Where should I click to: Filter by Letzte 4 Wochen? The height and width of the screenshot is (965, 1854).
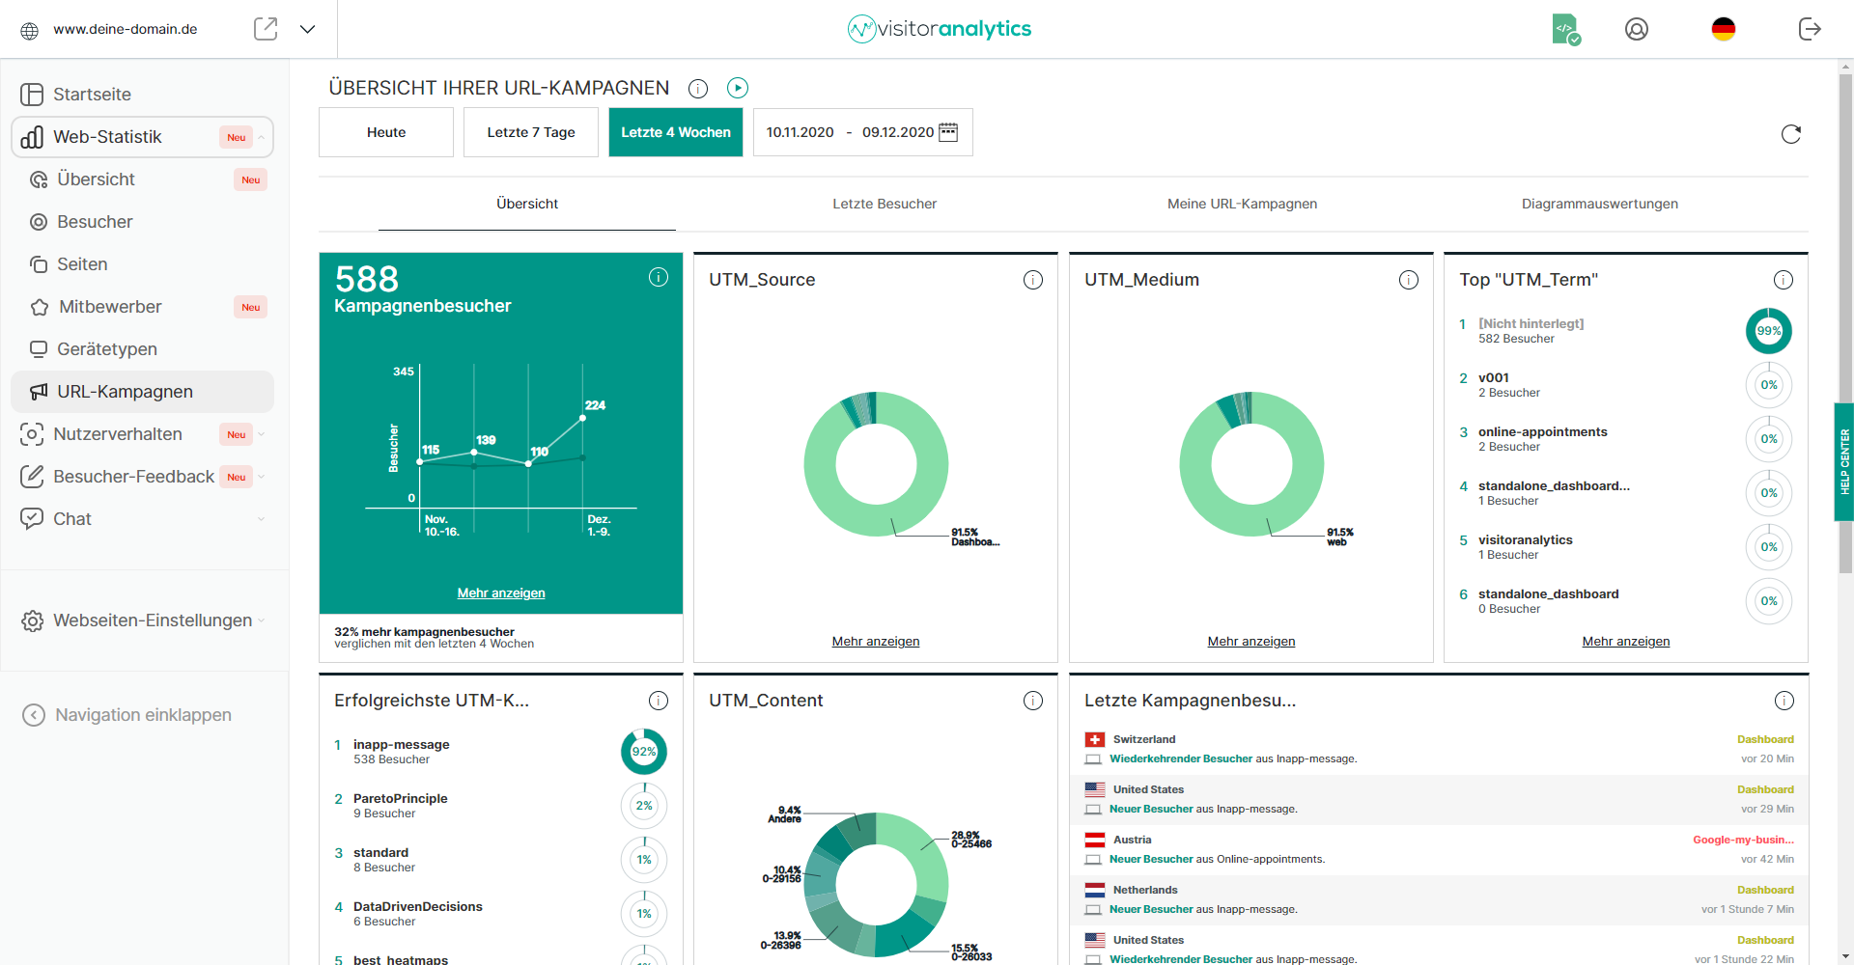676,132
